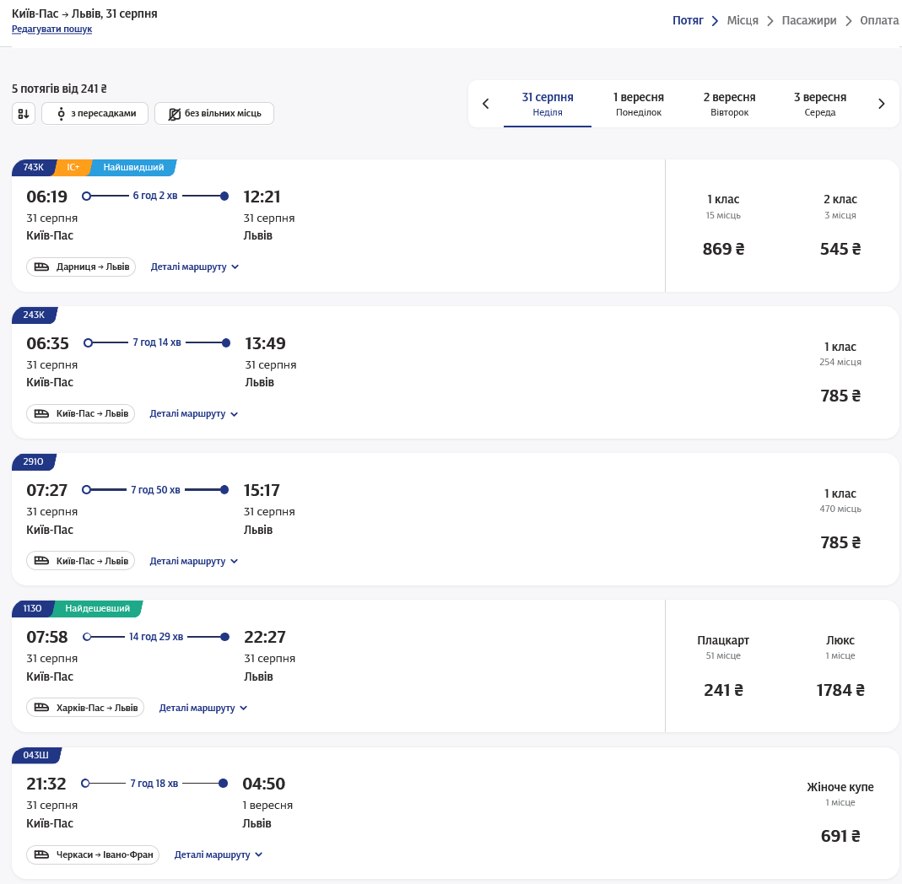The width and height of the screenshot is (902, 884).
Task: Choose Плацкарт for 241 ₴
Action: [723, 666]
